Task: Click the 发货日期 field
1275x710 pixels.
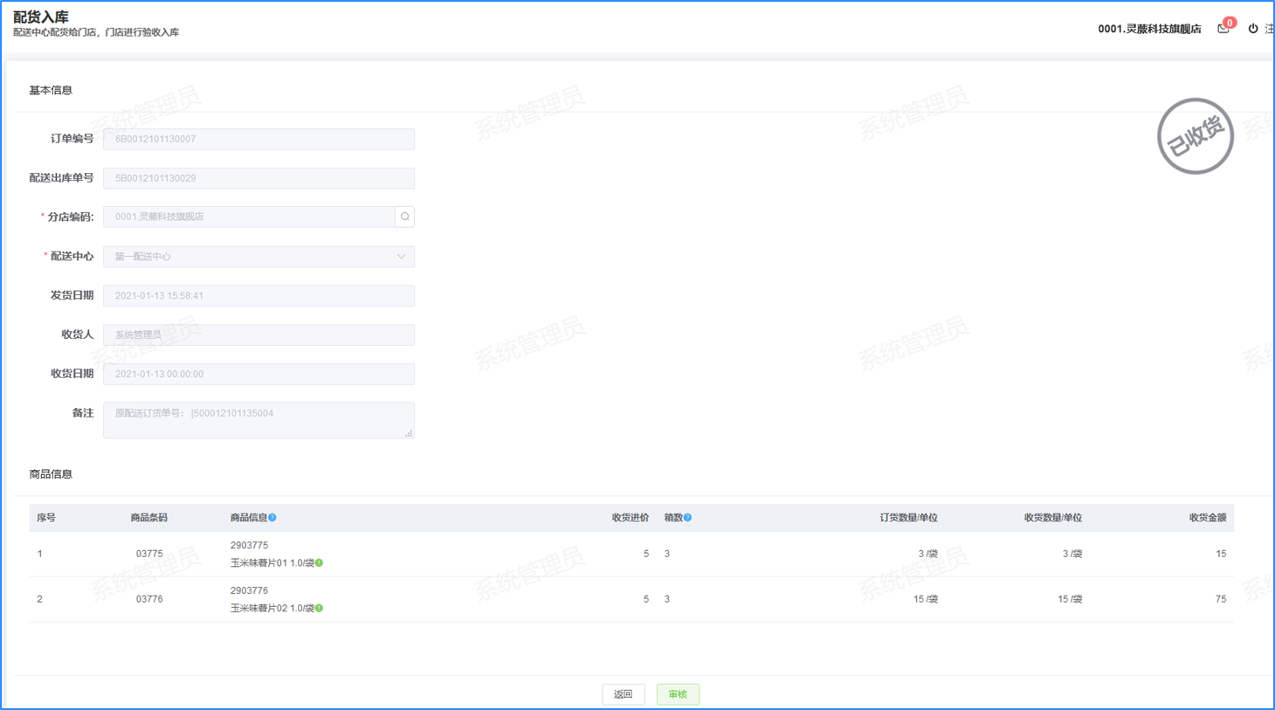Action: tap(258, 296)
